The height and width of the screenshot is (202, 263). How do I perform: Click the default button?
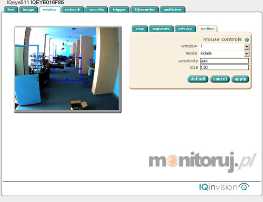198,79
